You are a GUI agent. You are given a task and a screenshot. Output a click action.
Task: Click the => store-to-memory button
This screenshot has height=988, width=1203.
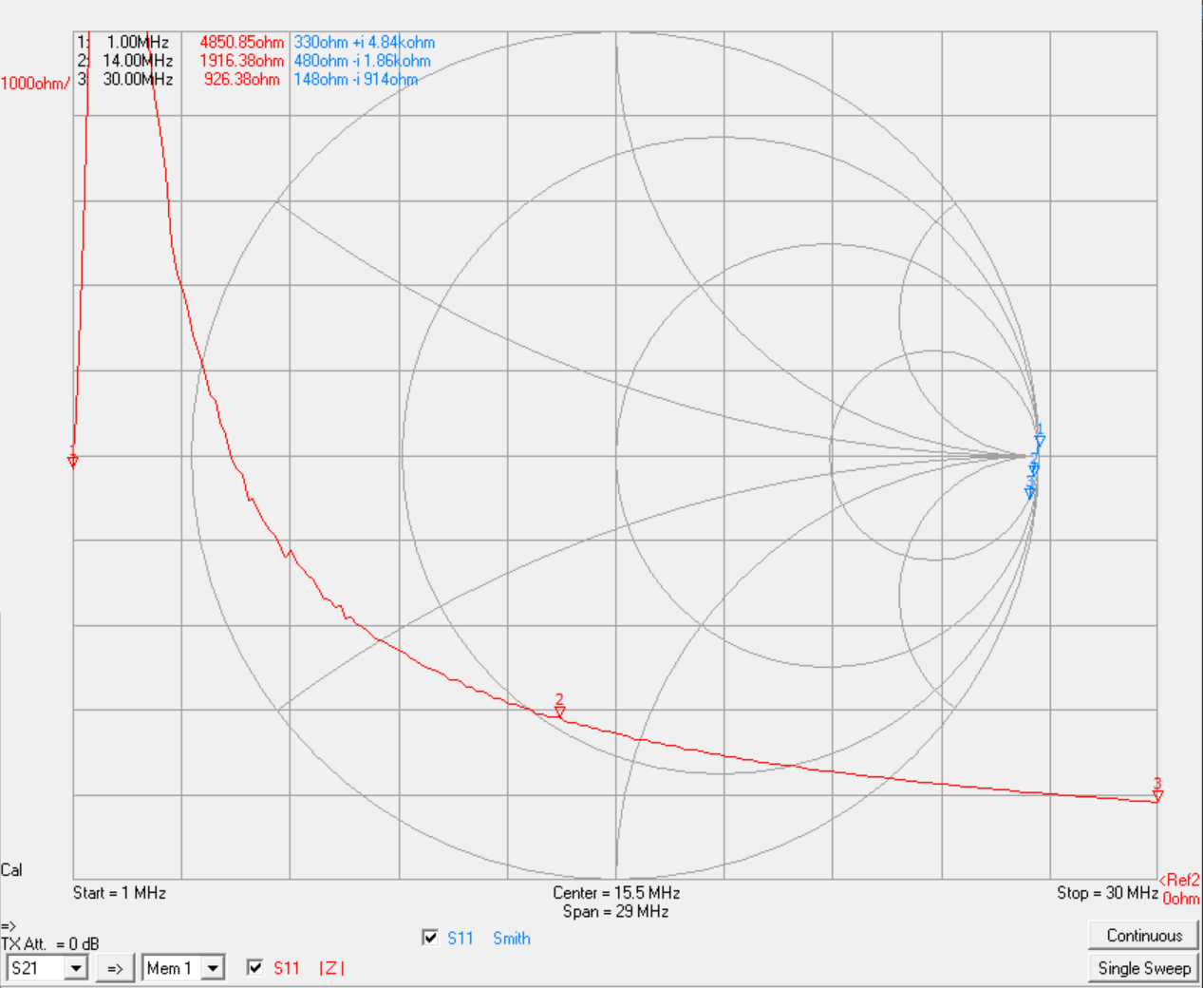(115, 968)
